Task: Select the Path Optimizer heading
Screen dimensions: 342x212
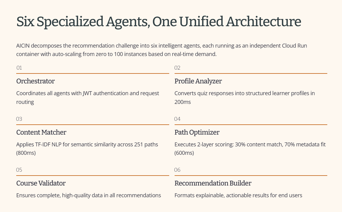Action: pos(197,132)
